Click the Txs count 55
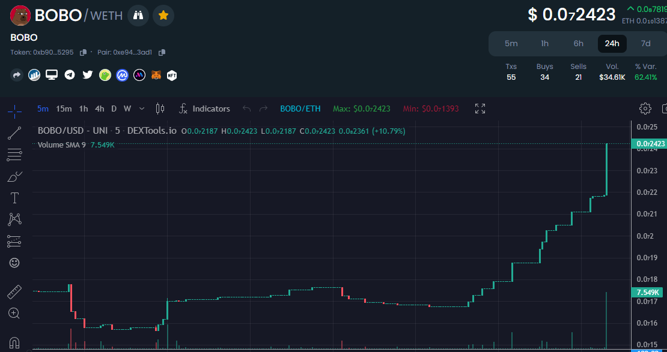667x352 pixels. [511, 77]
